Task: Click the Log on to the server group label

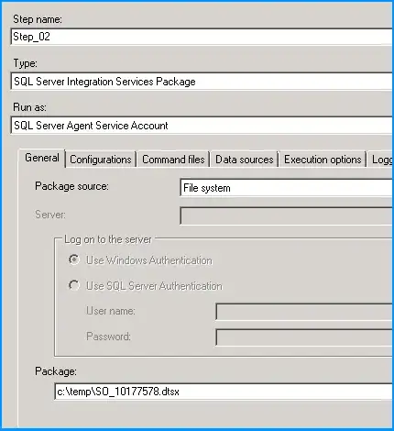Action: tap(108, 239)
